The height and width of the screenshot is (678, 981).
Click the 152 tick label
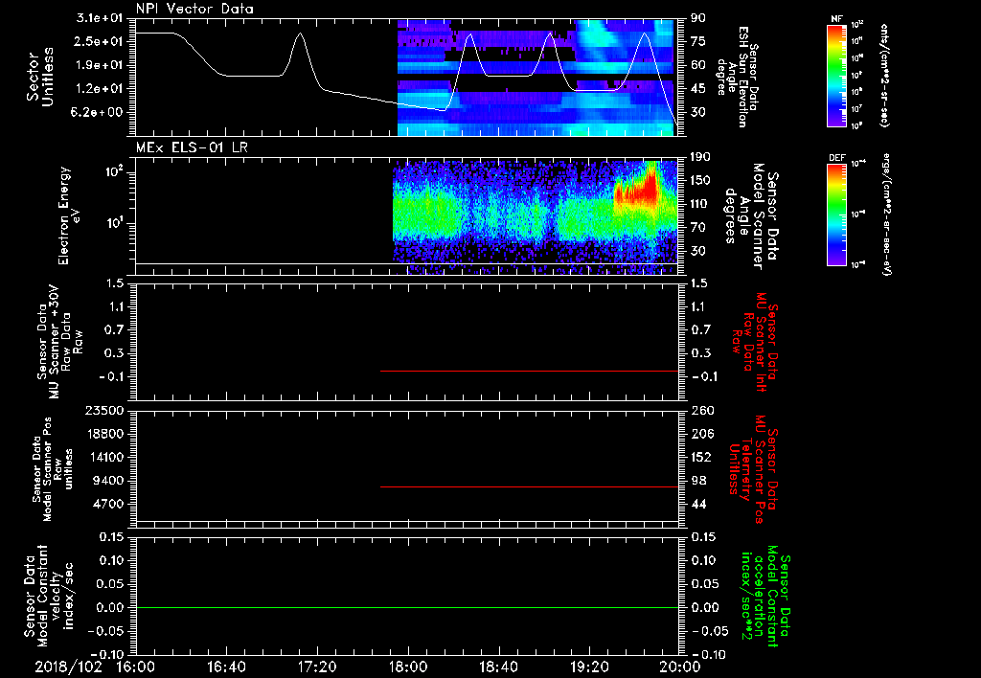(x=701, y=457)
